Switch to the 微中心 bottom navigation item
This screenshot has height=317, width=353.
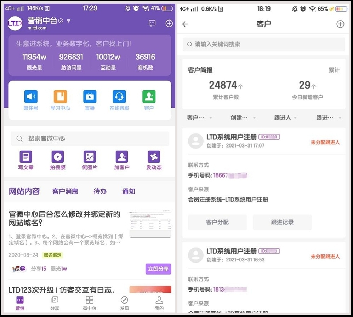(x=89, y=303)
